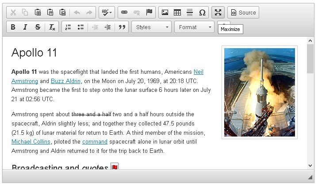Insert special character omega icon
The height and width of the screenshot is (186, 318).
click(202, 12)
